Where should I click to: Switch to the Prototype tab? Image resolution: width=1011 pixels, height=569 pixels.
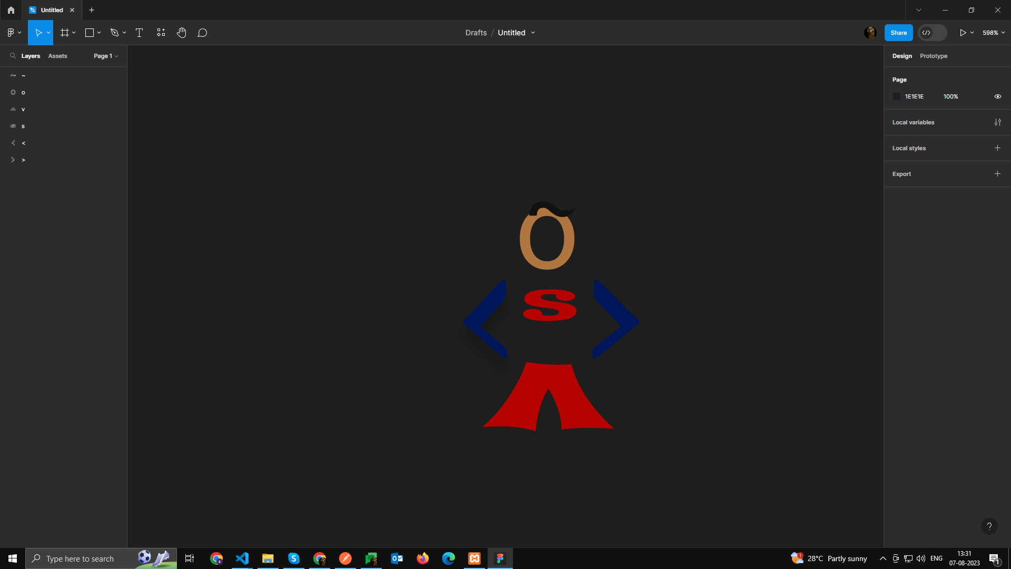[x=933, y=56]
